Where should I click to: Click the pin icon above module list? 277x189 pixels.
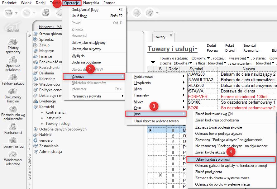(x=29, y=35)
